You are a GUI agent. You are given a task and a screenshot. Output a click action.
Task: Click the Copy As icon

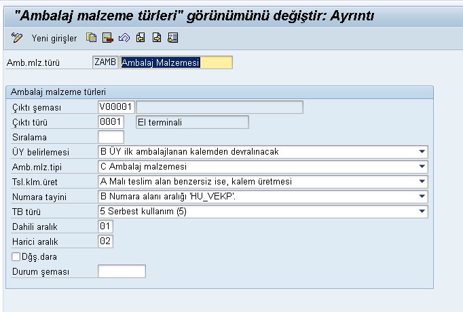pyautogui.click(x=91, y=37)
